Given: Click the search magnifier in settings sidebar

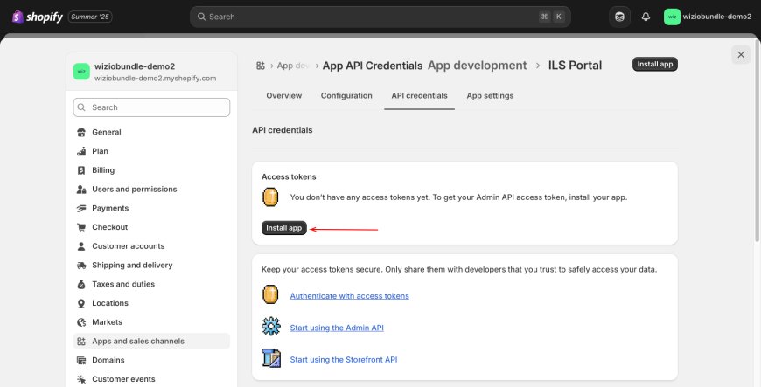Looking at the screenshot, I should click(x=81, y=107).
